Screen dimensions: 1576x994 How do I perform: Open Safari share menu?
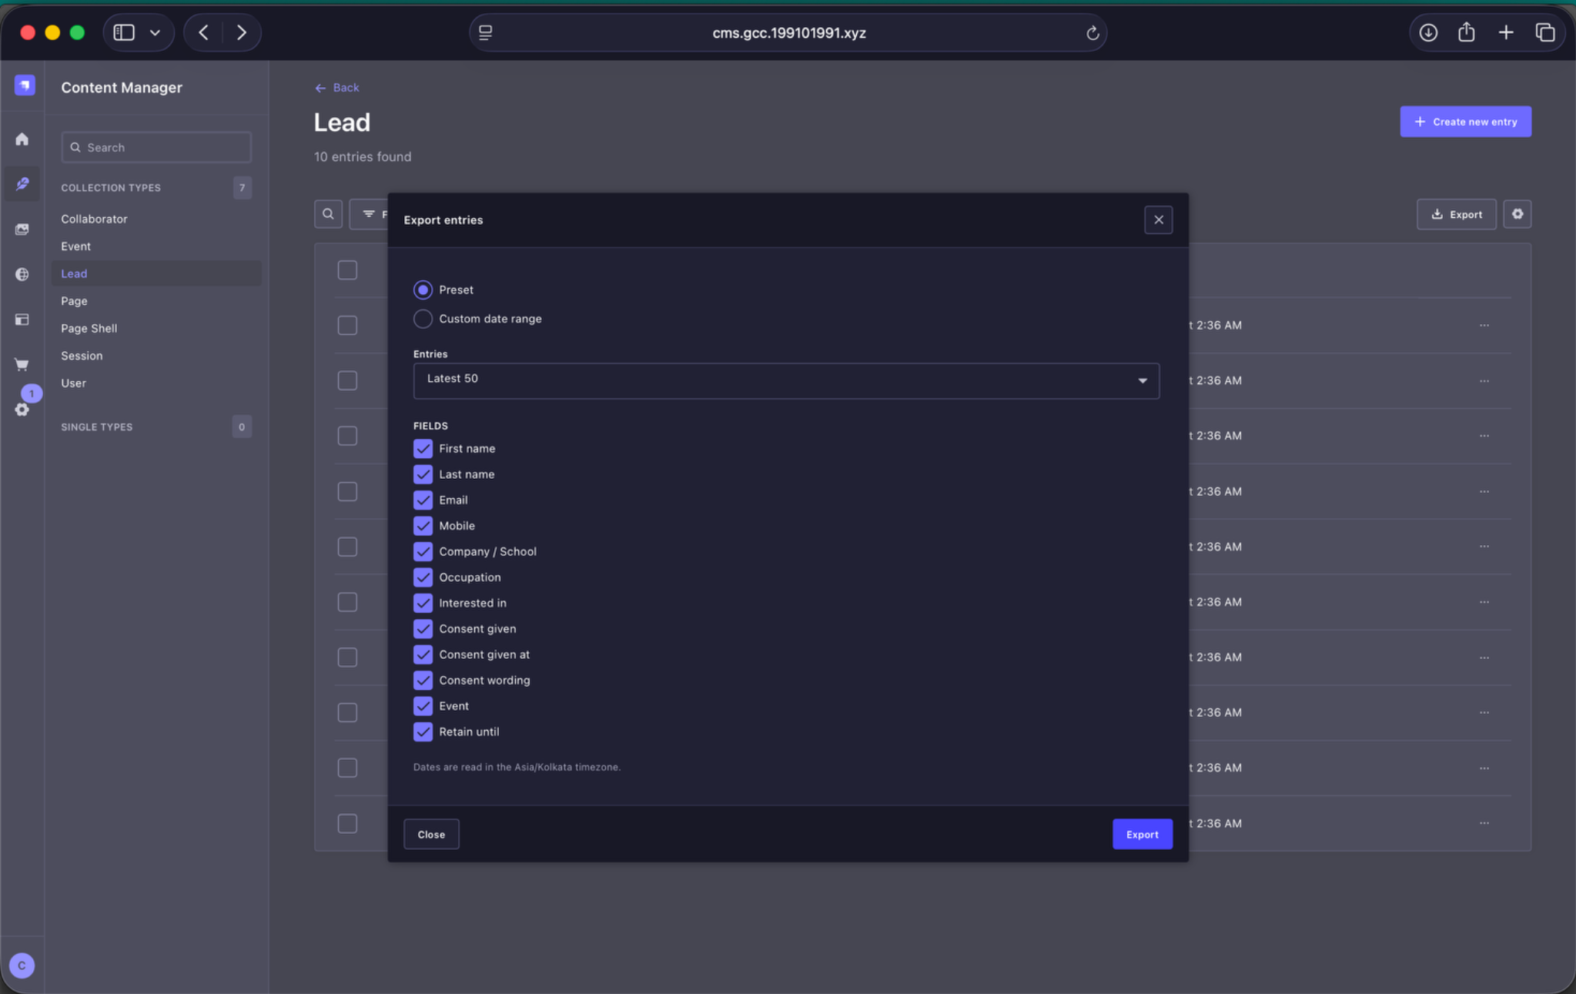pos(1467,32)
